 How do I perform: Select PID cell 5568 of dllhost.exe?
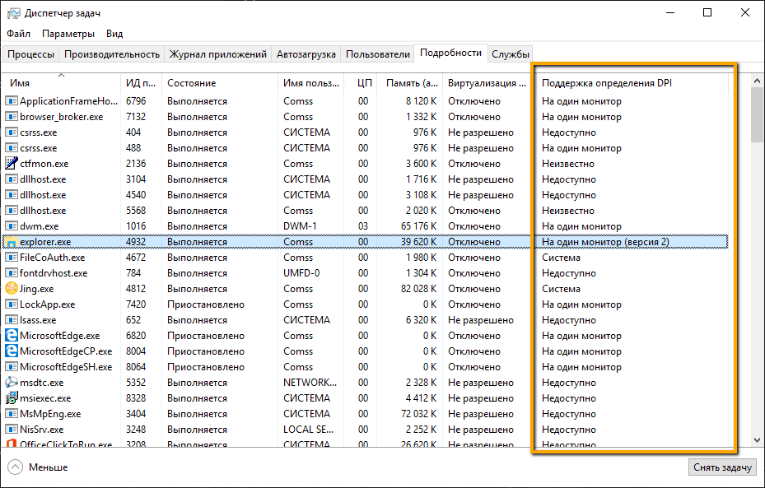click(x=136, y=210)
